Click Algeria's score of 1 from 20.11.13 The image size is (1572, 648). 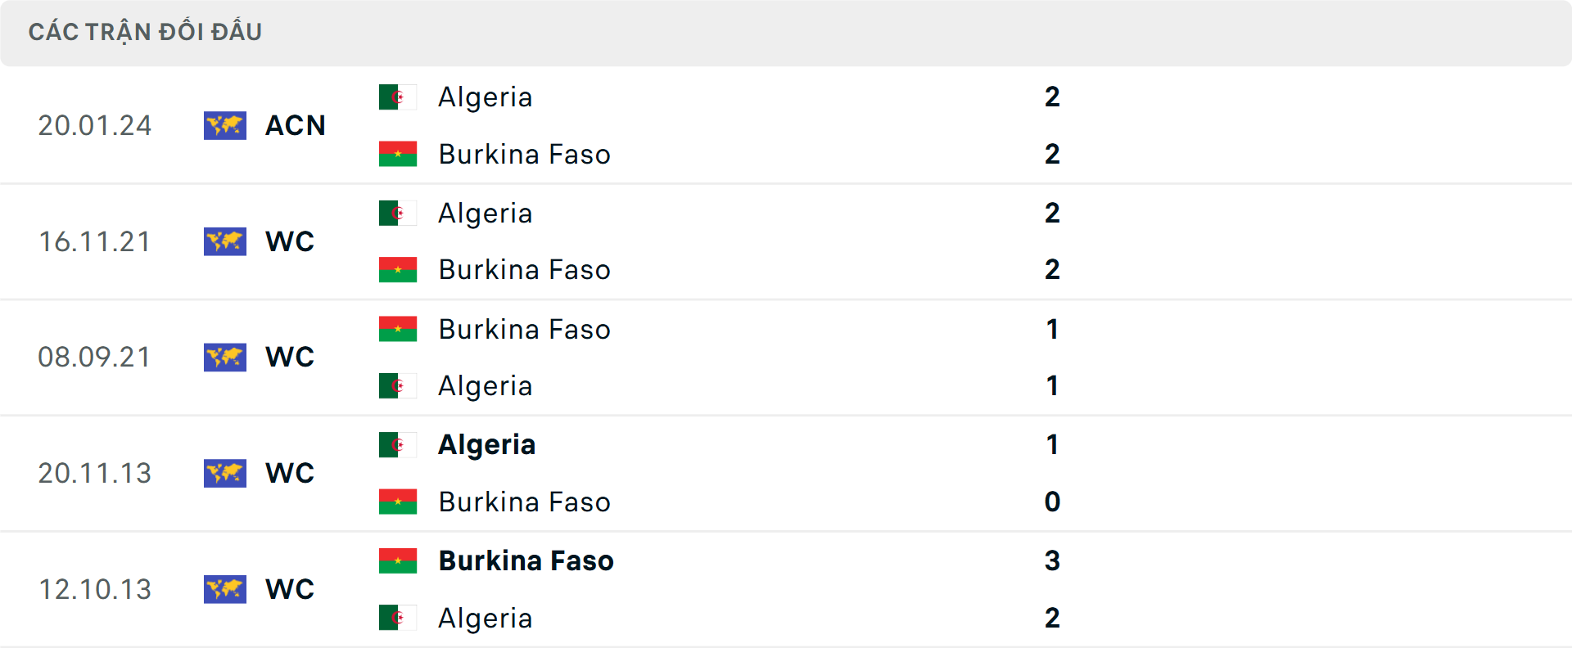pos(1053,445)
